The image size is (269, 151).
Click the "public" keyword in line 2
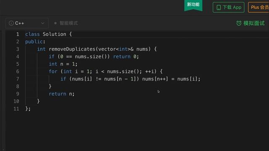point(34,42)
